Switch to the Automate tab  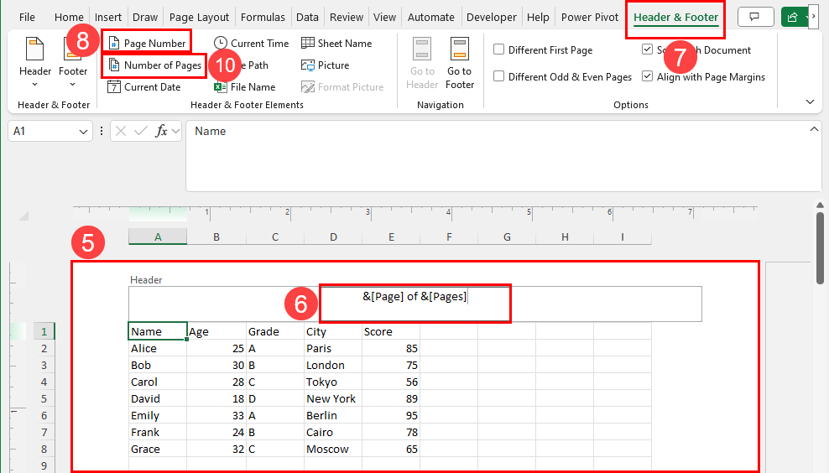click(431, 17)
